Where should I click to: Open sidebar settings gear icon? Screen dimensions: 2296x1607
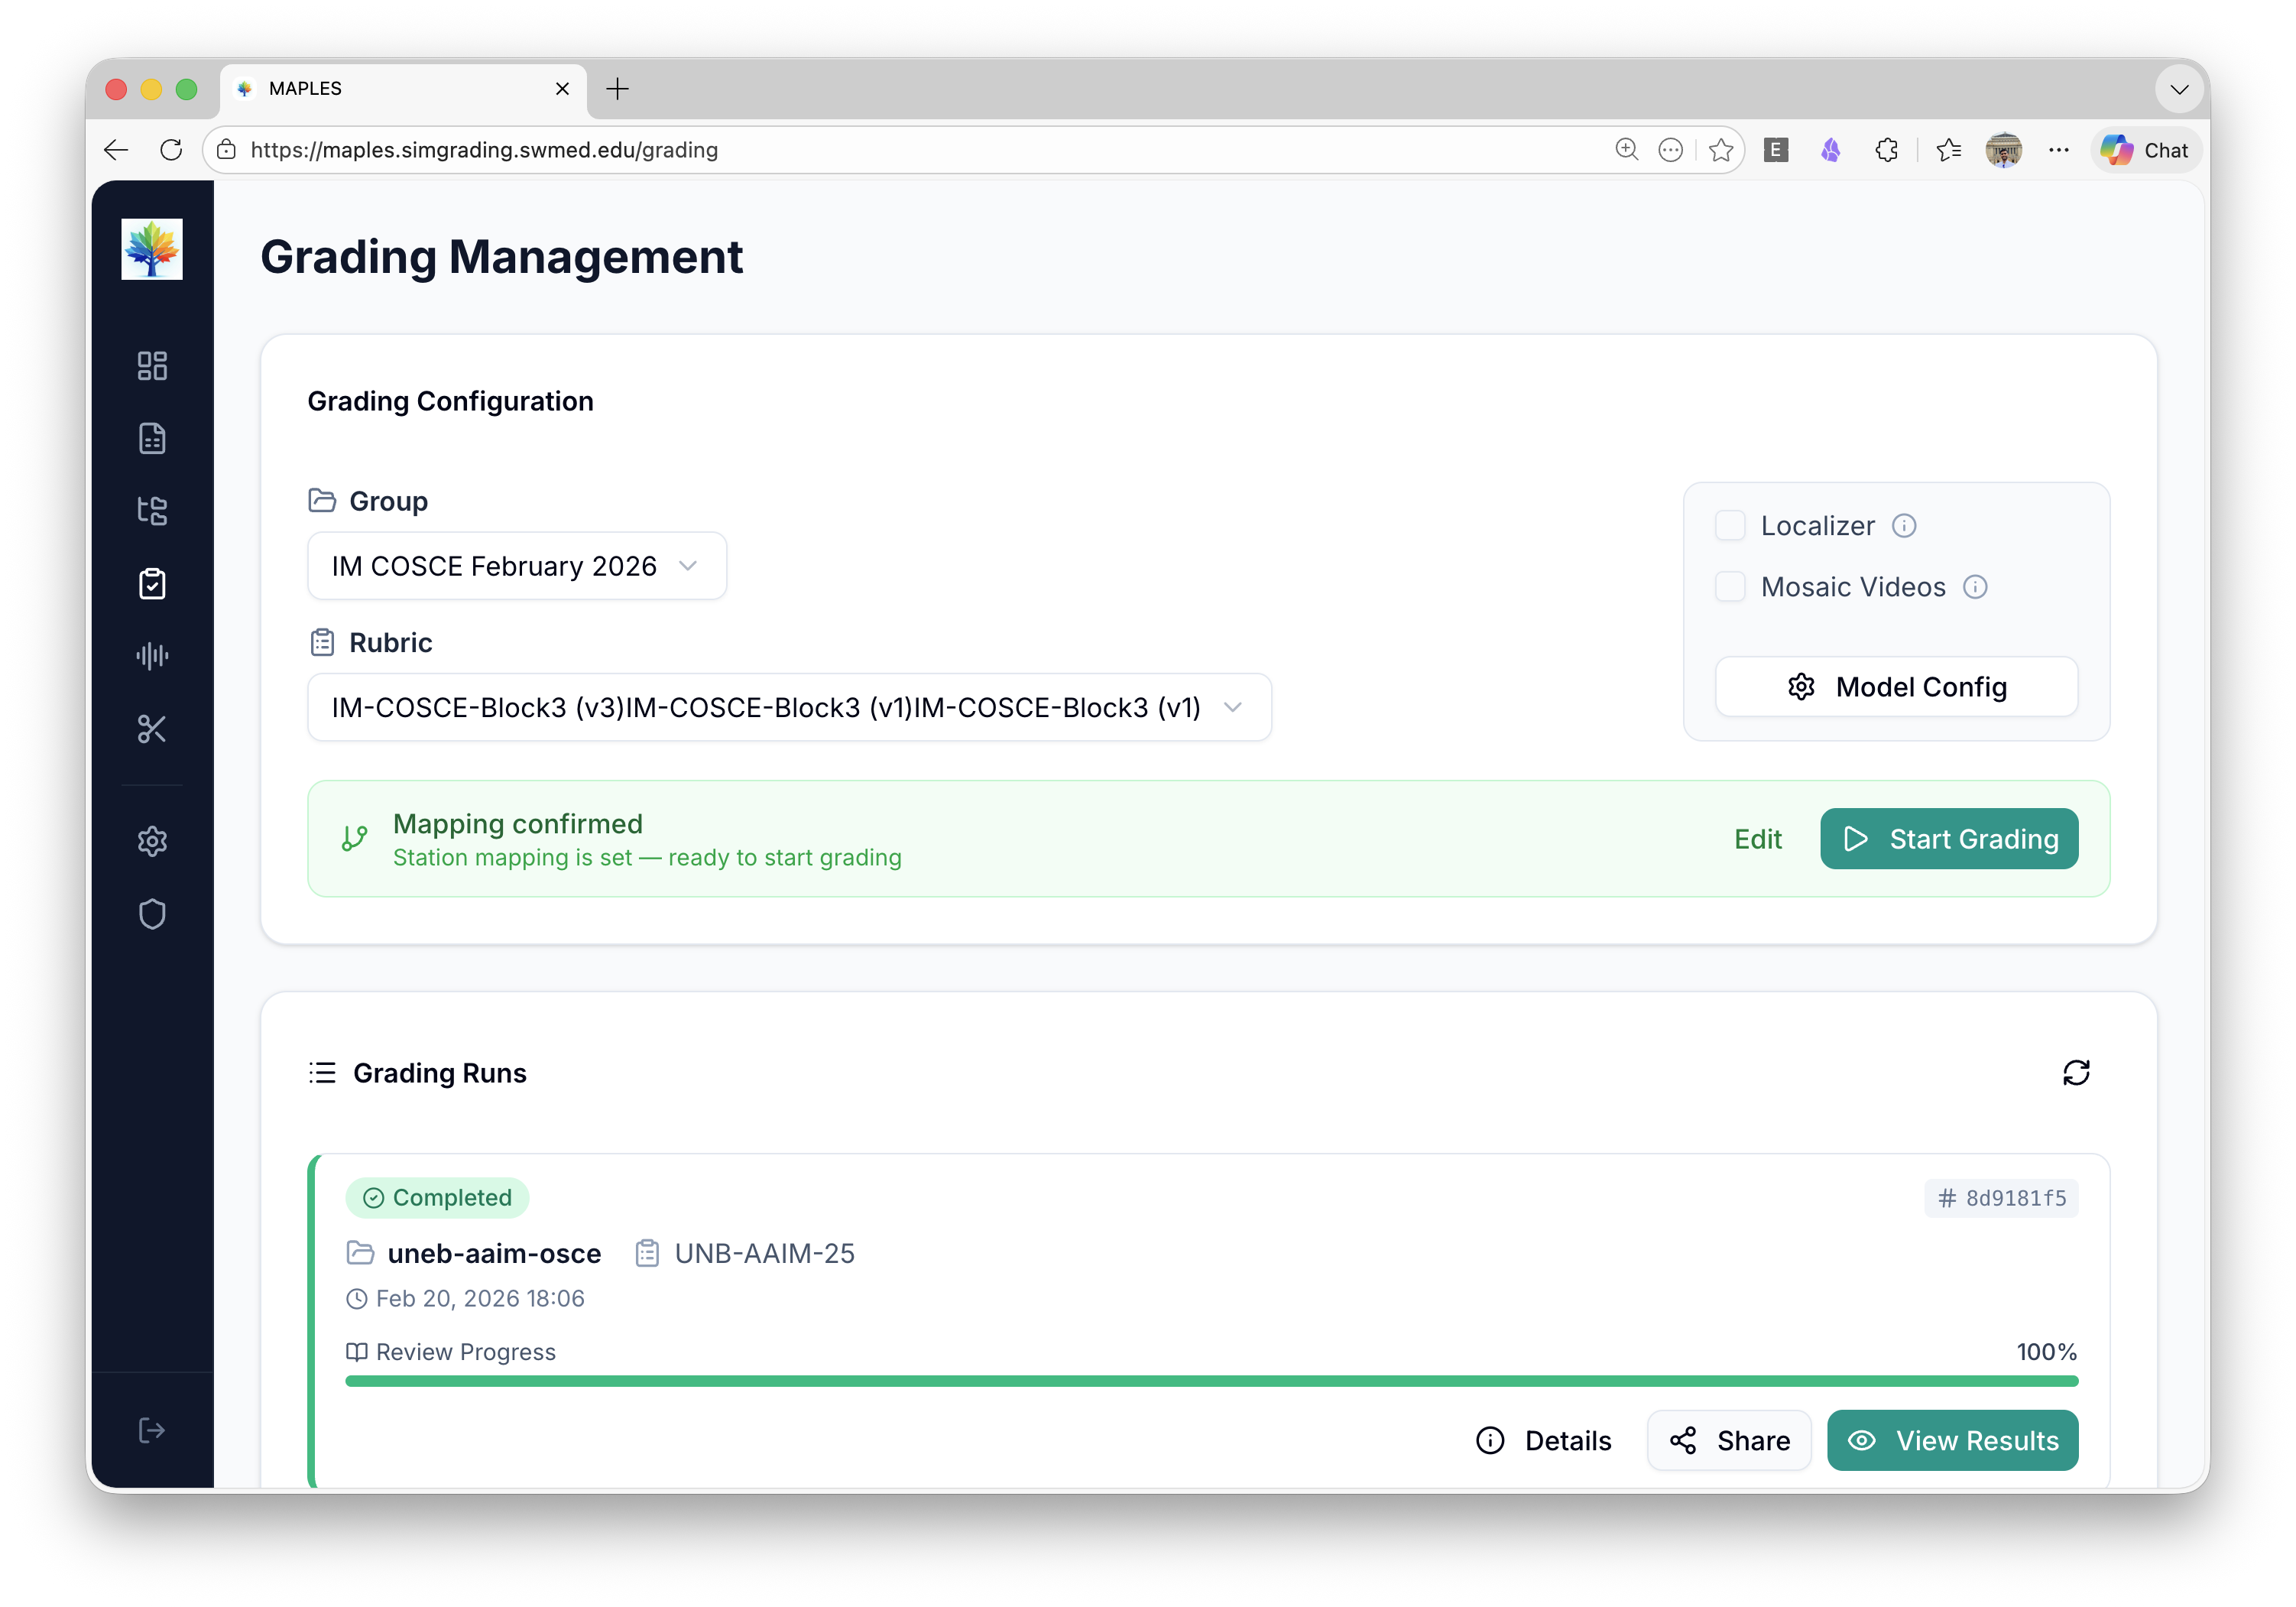tap(152, 841)
